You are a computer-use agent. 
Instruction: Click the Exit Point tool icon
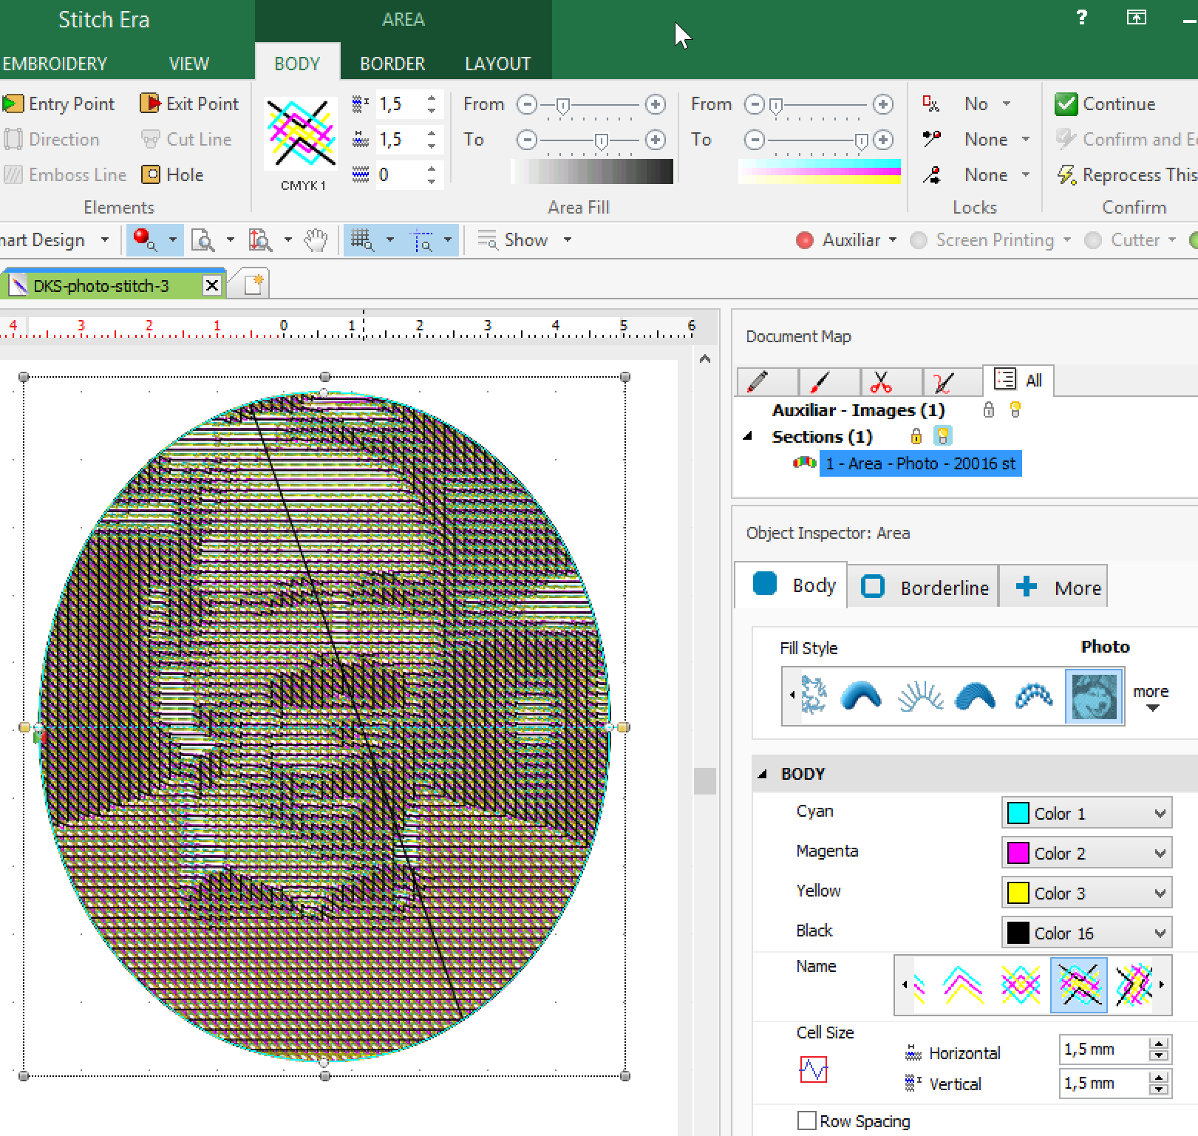pos(150,104)
